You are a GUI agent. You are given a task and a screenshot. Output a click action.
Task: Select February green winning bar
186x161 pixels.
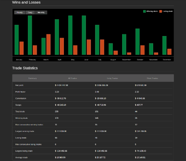(30, 35)
